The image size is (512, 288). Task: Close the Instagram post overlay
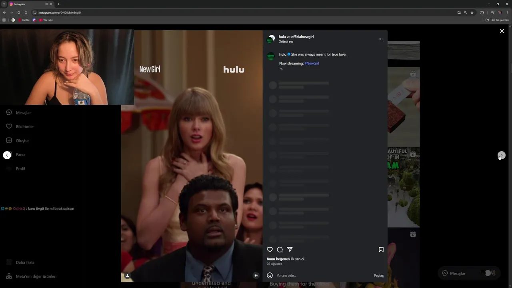click(502, 31)
